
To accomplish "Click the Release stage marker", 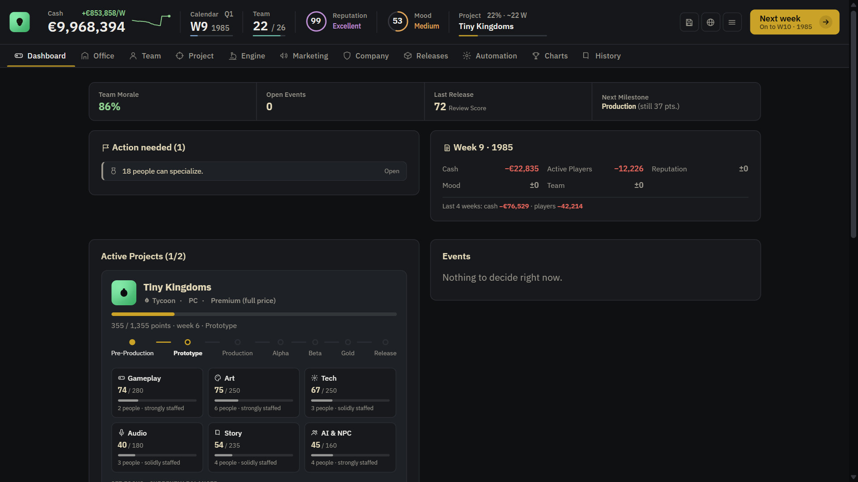I will tap(385, 342).
